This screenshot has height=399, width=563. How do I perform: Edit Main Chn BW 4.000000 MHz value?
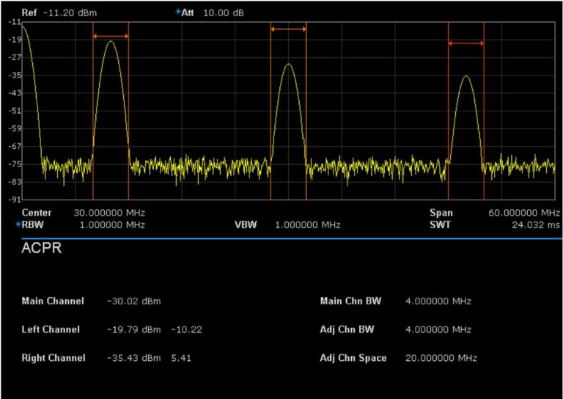438,301
